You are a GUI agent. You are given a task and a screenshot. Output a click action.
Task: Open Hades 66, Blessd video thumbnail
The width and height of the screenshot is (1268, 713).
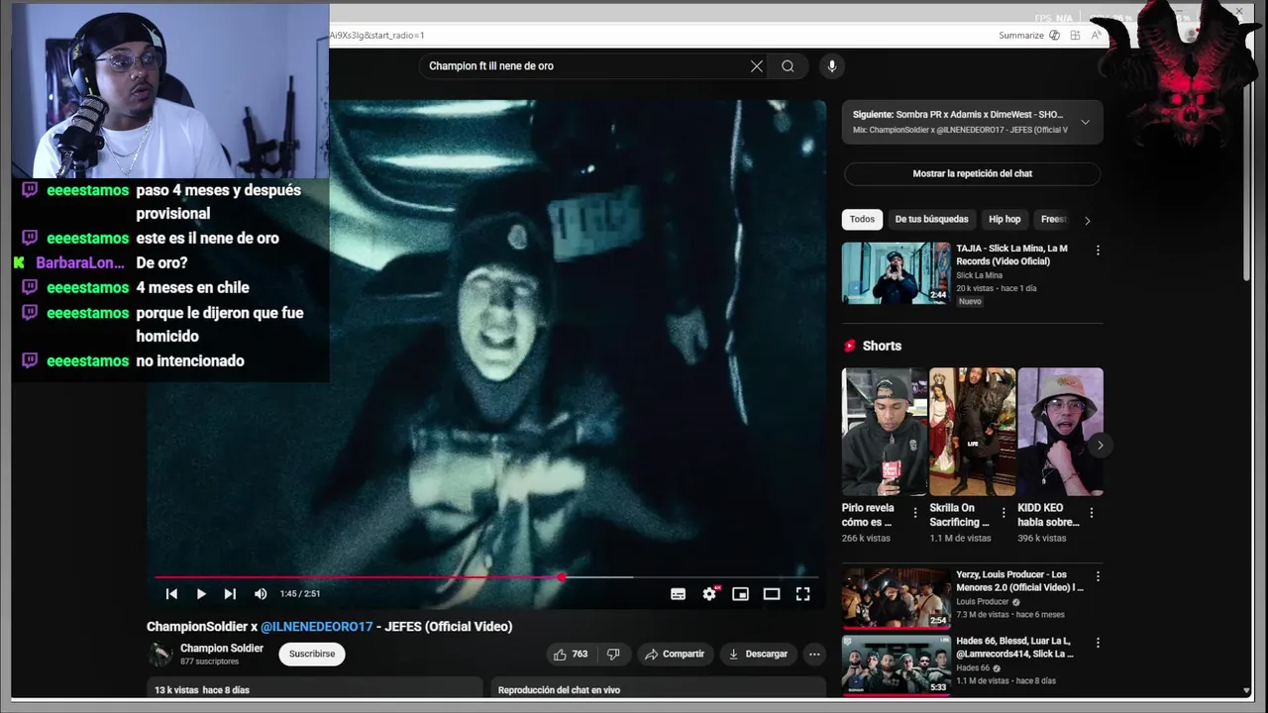[x=896, y=664]
